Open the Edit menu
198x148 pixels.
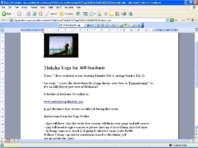click(x=10, y=7)
